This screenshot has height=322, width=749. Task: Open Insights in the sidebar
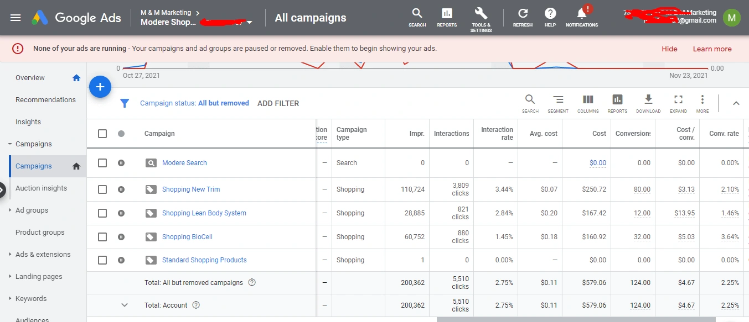point(28,122)
